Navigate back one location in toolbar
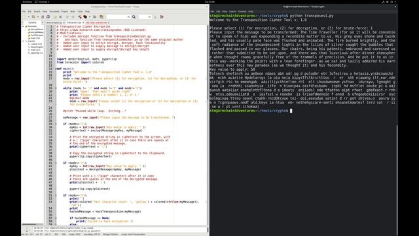419x236 pixels. pyautogui.click(x=67, y=17)
